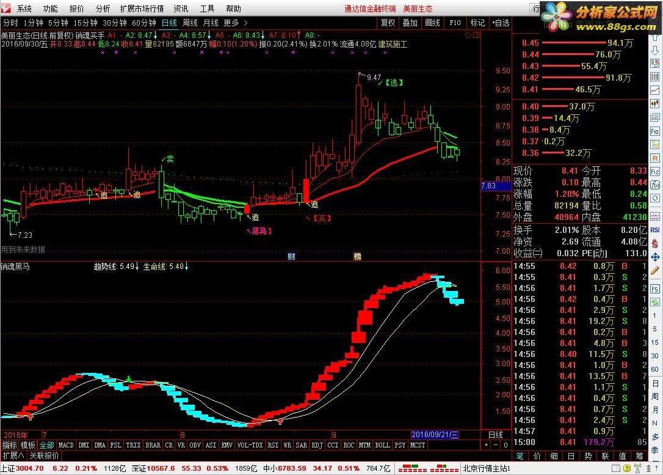Open the 日线 period selector below chart
The image size is (663, 475).
tap(496, 435)
